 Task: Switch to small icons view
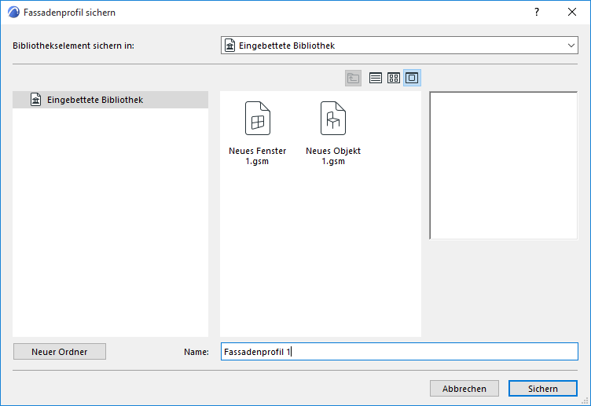click(394, 78)
